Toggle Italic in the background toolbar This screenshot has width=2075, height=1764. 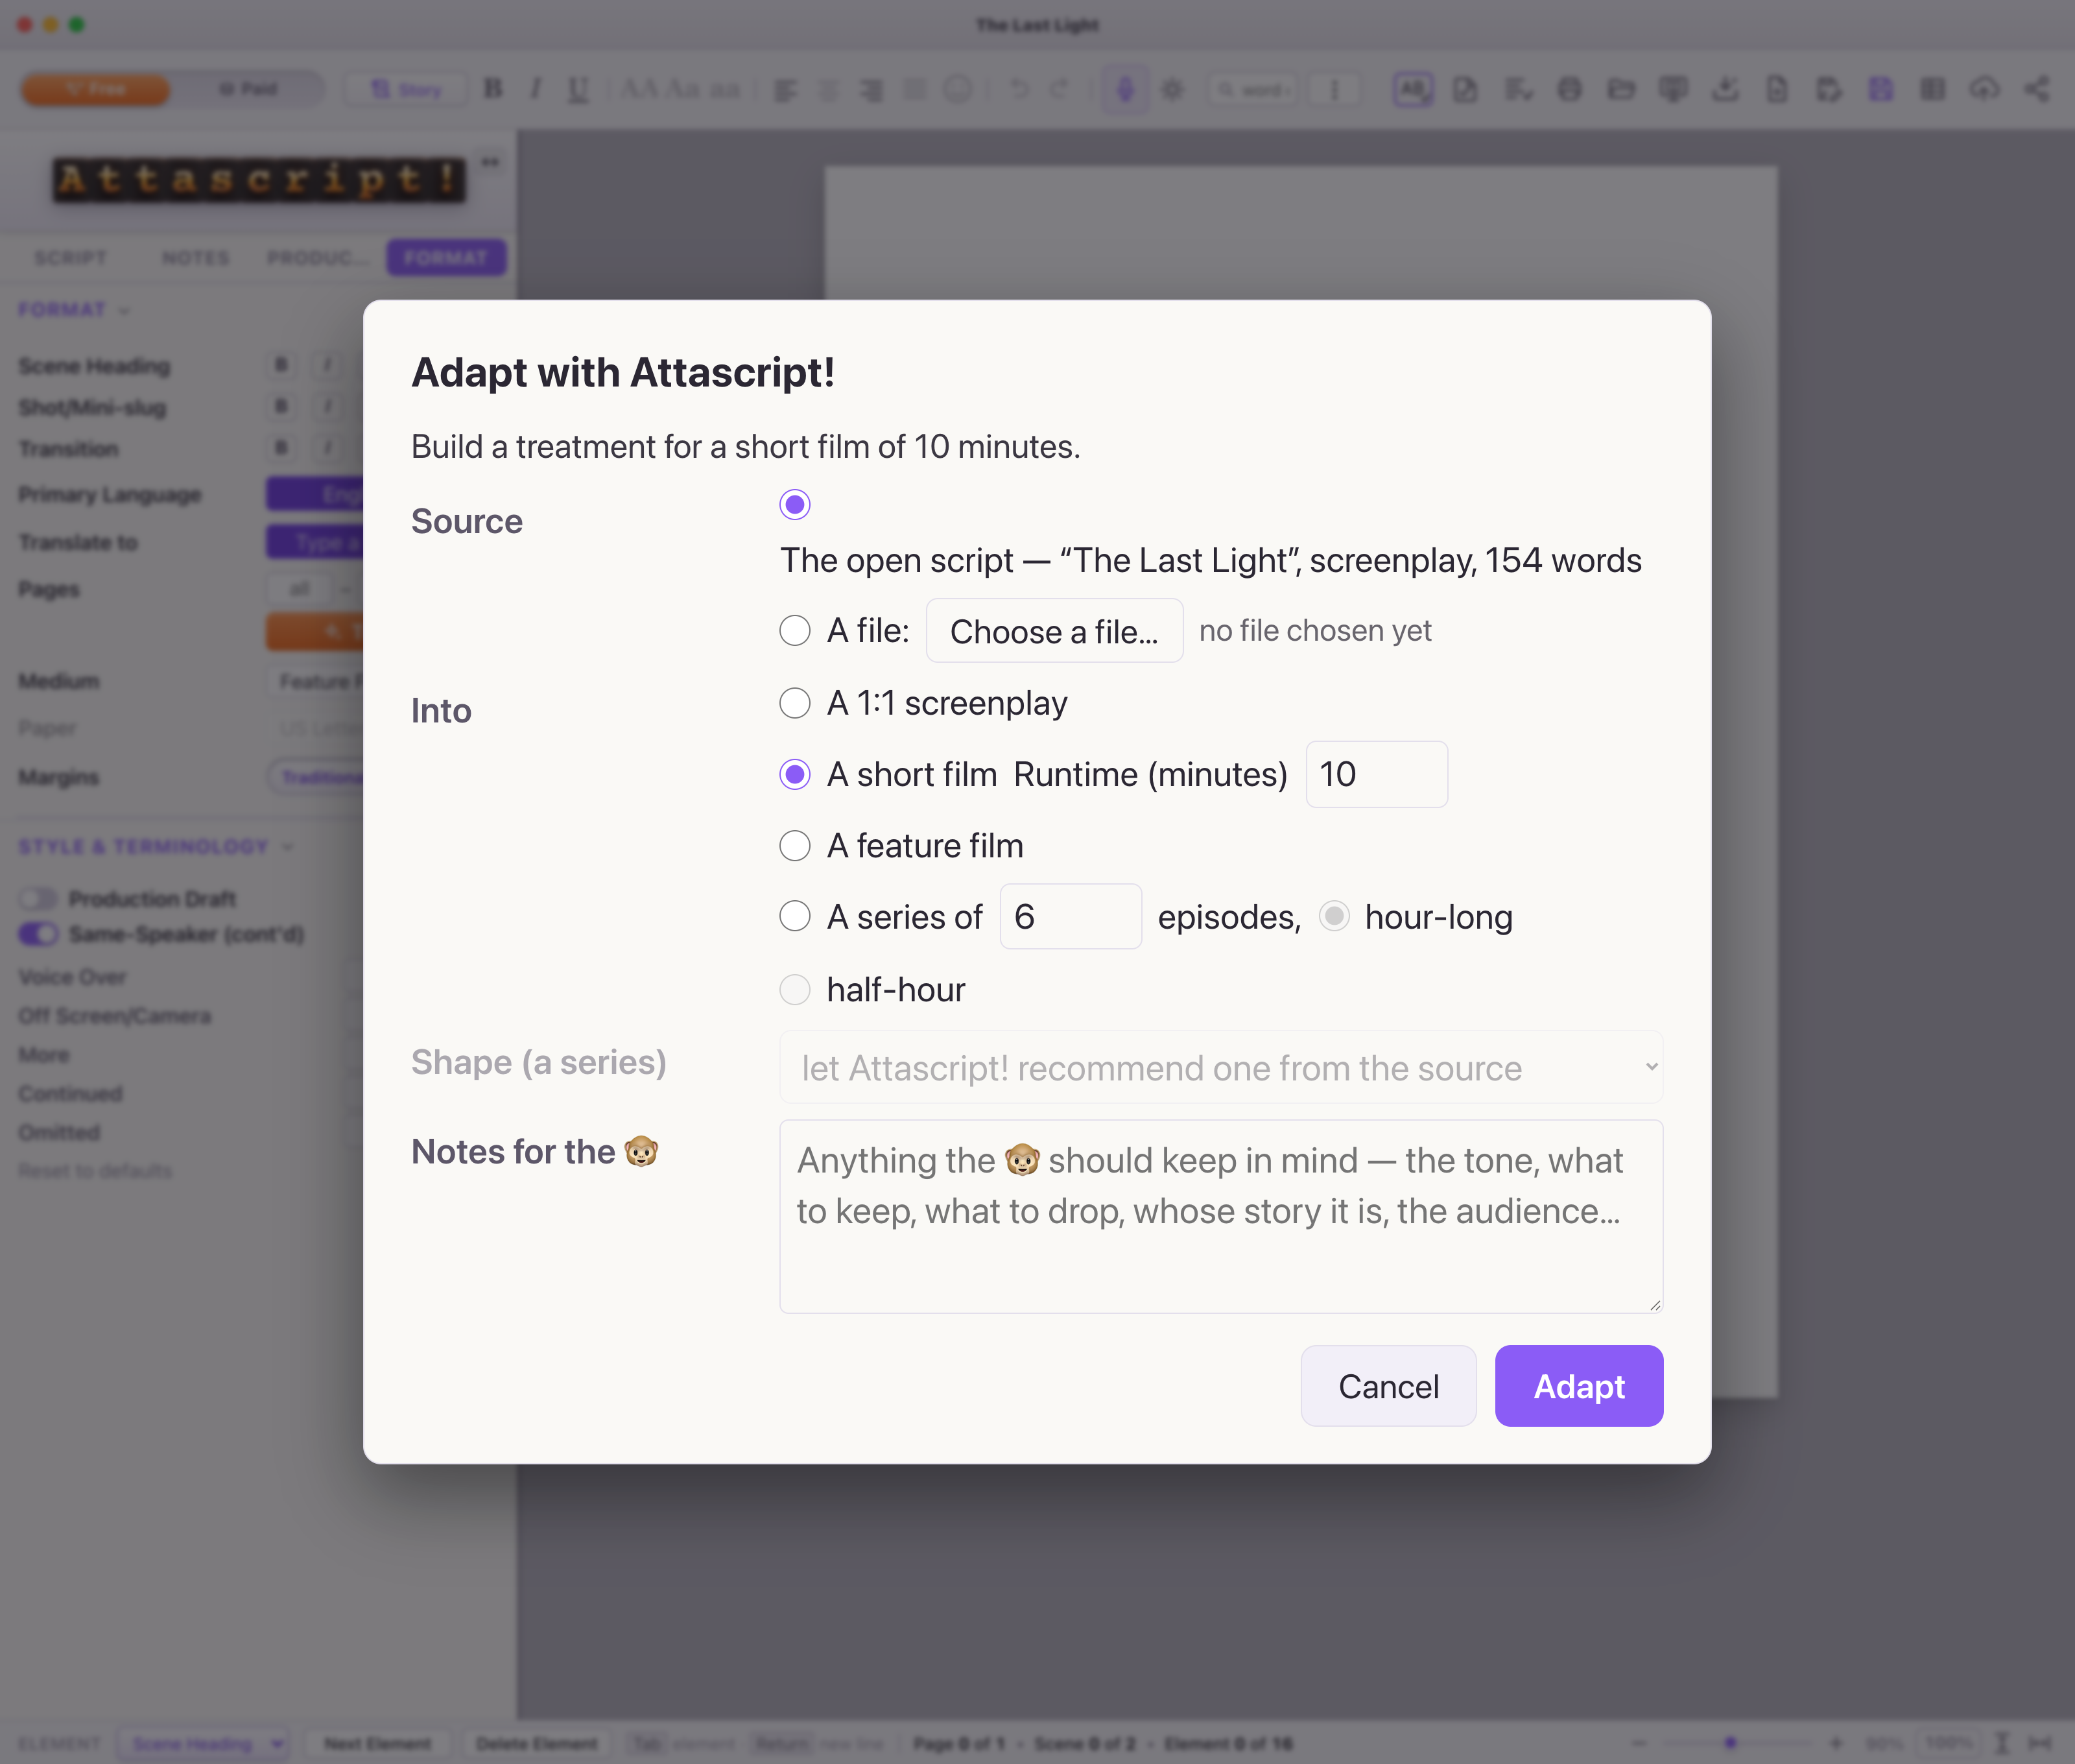536,89
